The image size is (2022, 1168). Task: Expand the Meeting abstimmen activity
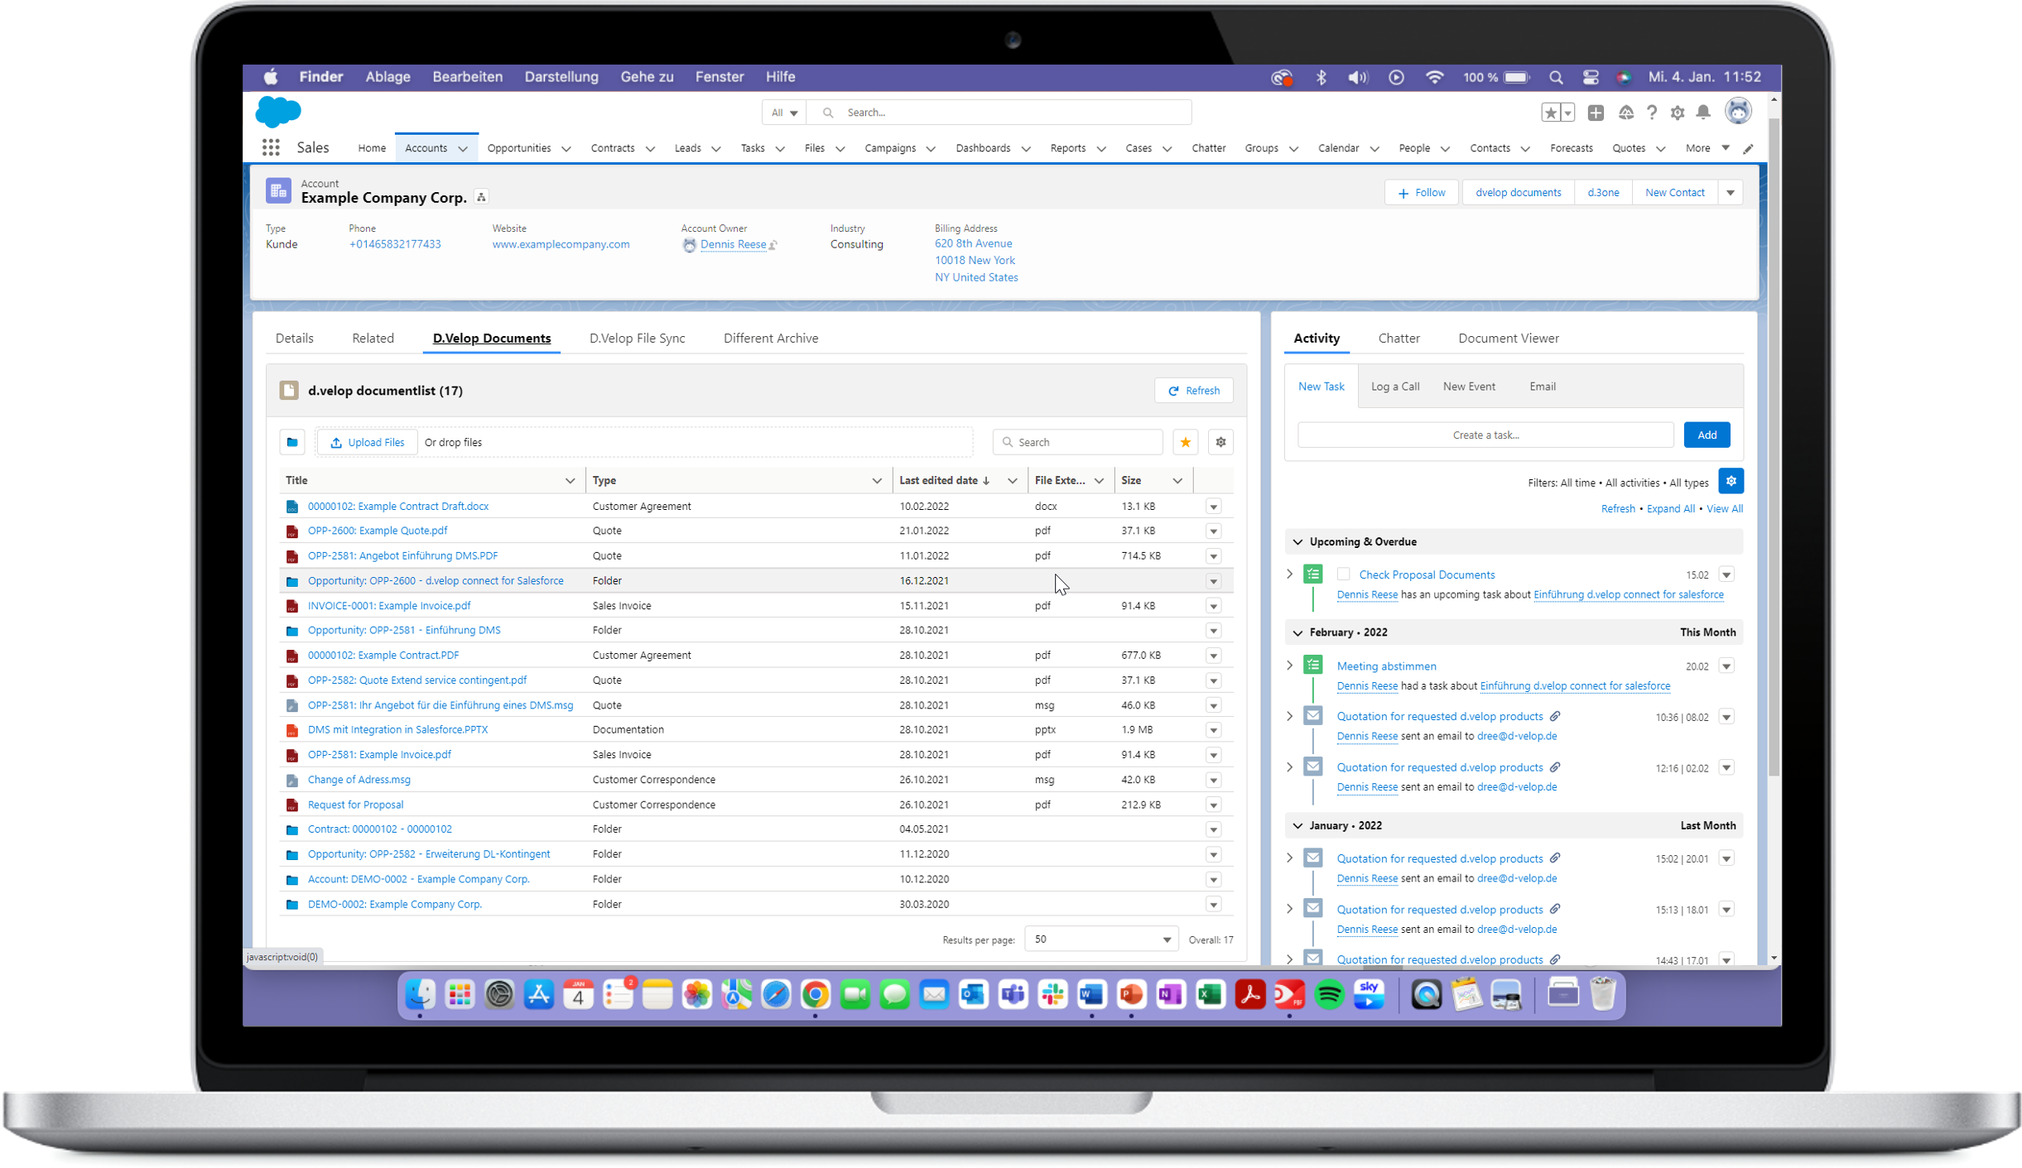1289,666
